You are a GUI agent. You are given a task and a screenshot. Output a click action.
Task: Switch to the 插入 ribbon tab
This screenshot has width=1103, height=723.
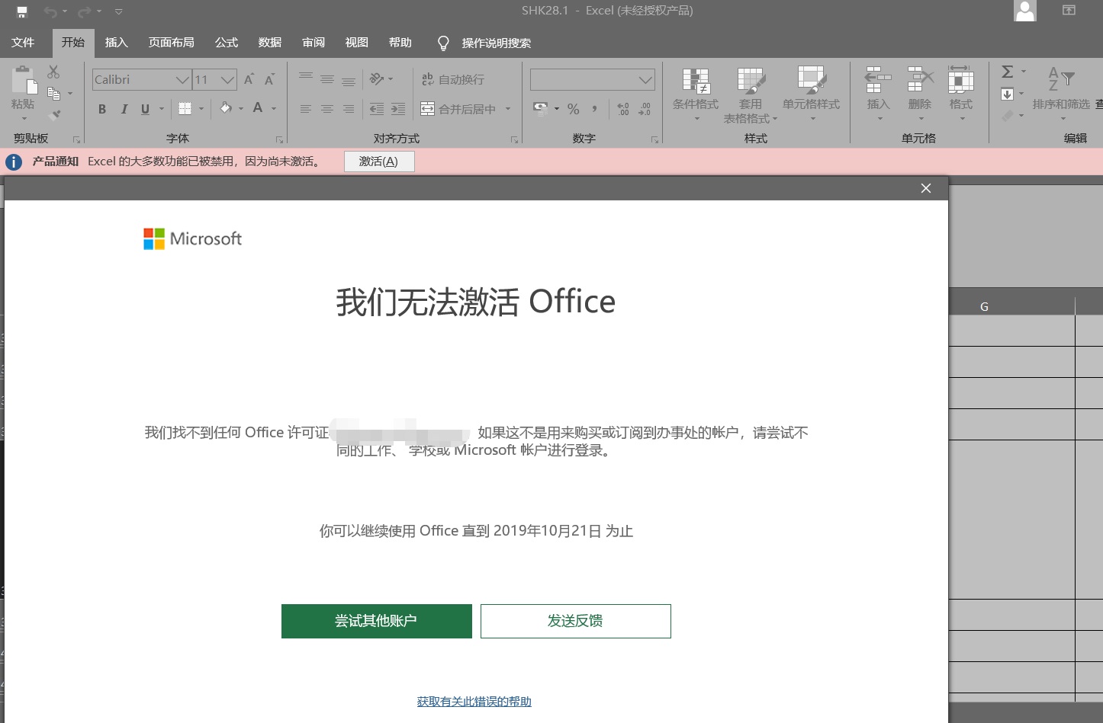tap(116, 43)
